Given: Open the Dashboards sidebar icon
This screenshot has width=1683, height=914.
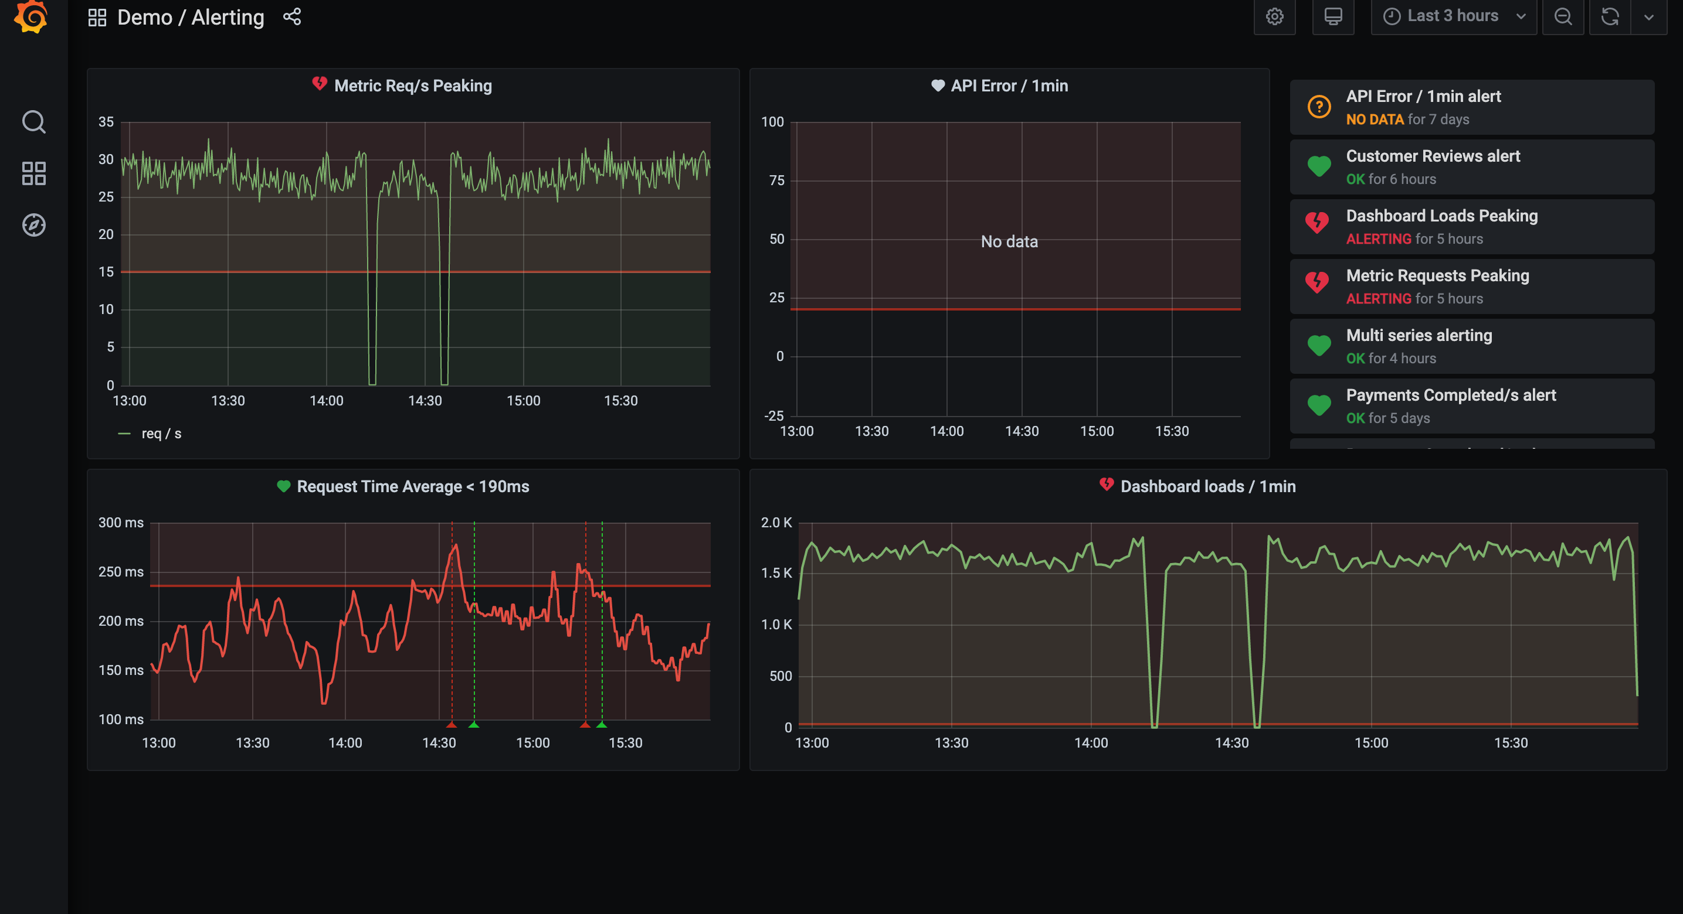Looking at the screenshot, I should click(33, 173).
